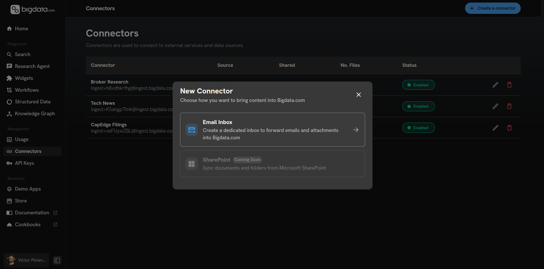Viewport: 544px width, 269px height.
Task: Click Enabled status for CapEdge Filings
Action: [x=419, y=128]
